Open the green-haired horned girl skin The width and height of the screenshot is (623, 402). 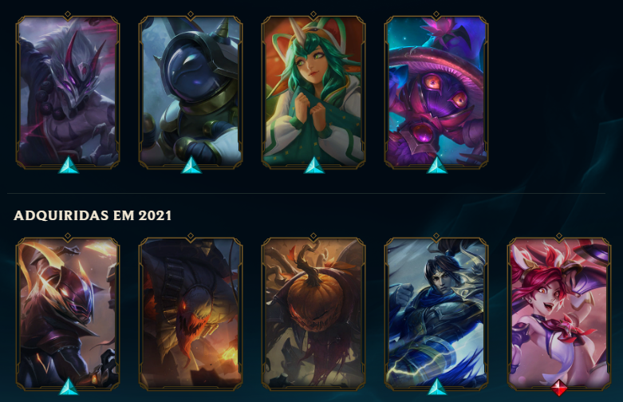(x=313, y=93)
